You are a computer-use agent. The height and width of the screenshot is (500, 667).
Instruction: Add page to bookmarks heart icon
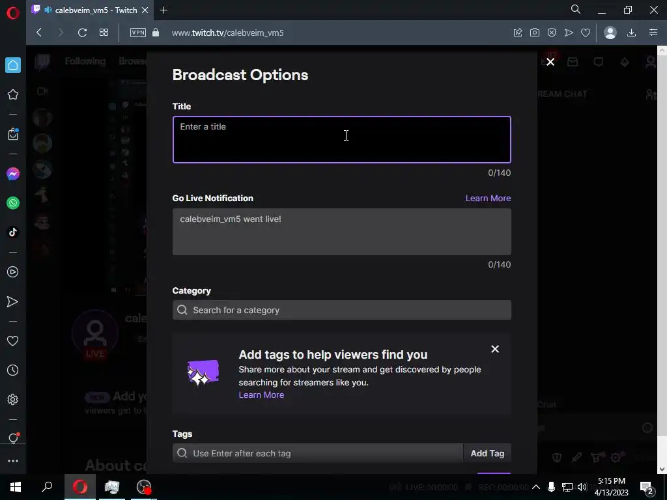586,33
